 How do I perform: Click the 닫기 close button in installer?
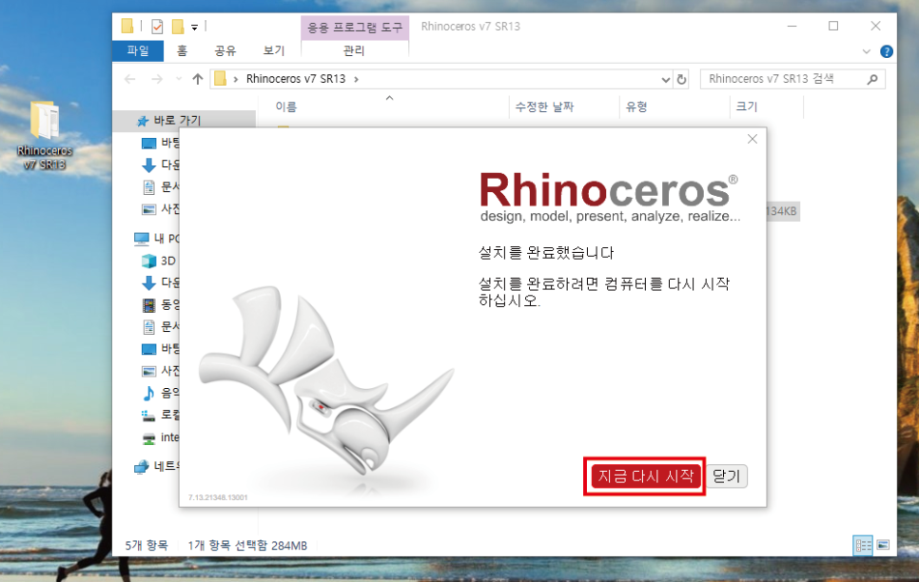click(727, 475)
